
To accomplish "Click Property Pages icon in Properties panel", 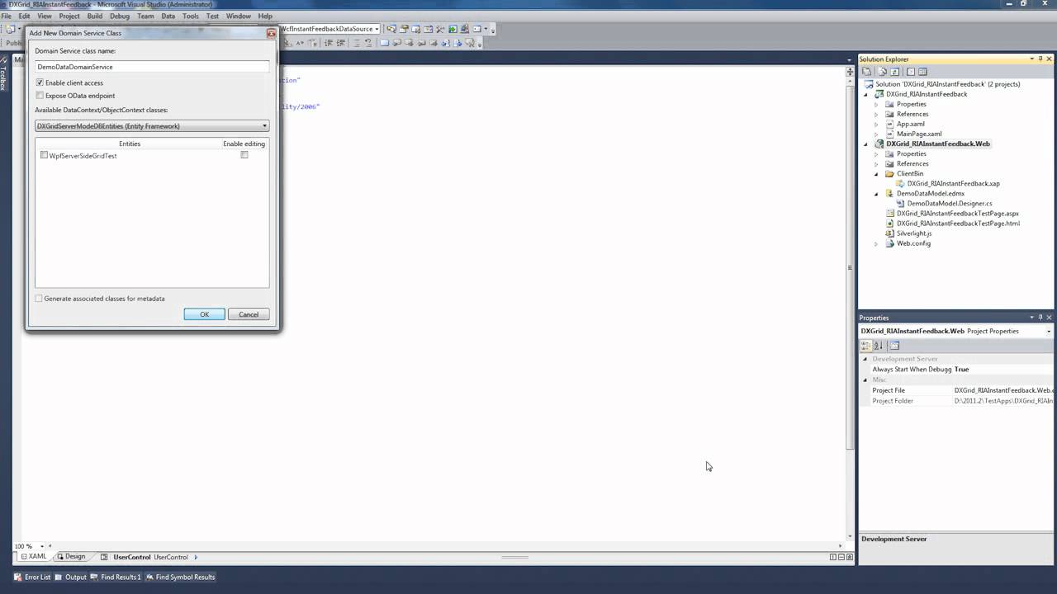I will point(894,346).
